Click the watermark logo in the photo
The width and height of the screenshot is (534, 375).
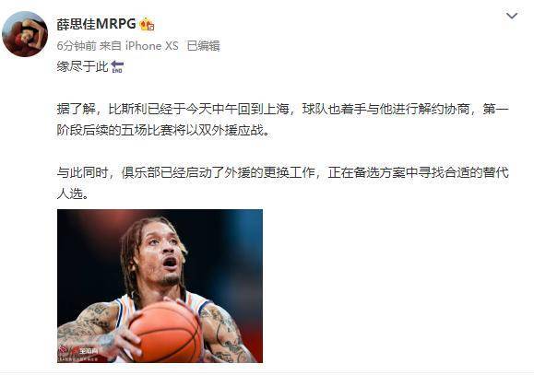(x=78, y=351)
